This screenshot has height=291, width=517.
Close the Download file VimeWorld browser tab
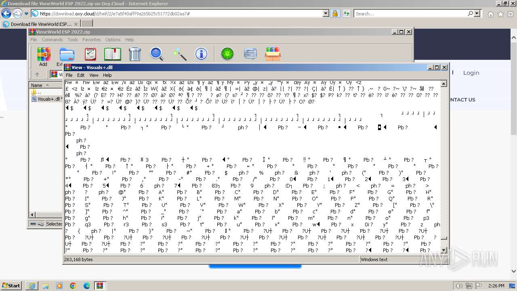click(x=76, y=24)
